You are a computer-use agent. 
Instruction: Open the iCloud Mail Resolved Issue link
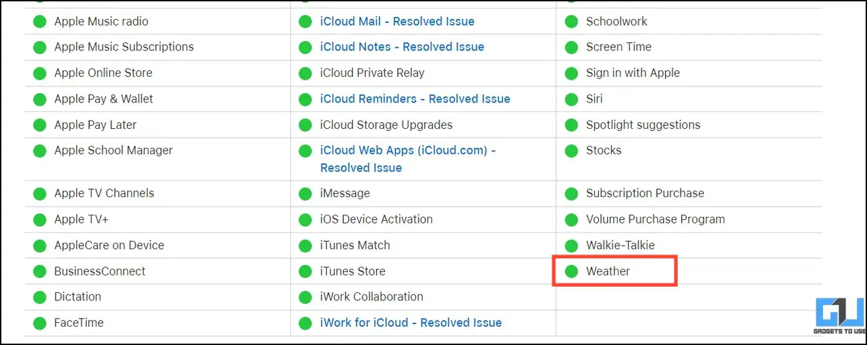pos(397,22)
